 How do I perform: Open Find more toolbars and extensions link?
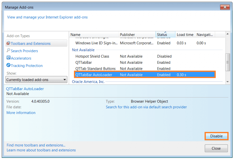click(x=36, y=145)
